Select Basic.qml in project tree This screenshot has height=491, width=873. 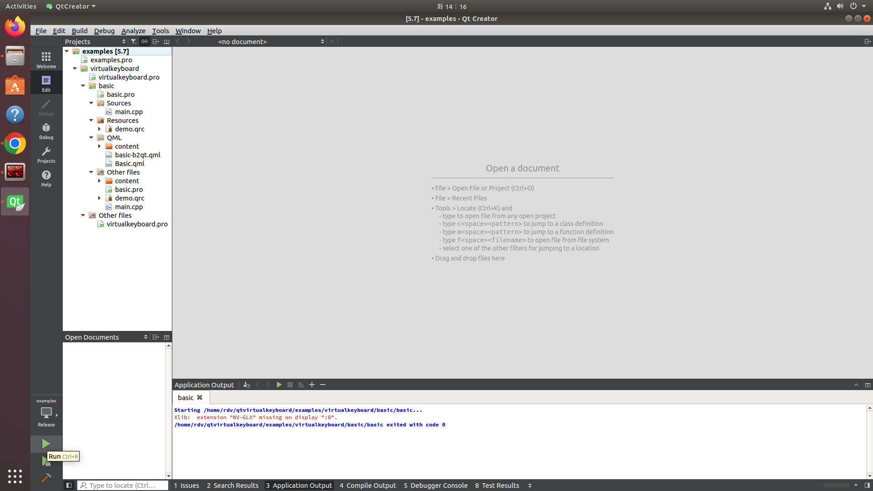click(x=130, y=163)
